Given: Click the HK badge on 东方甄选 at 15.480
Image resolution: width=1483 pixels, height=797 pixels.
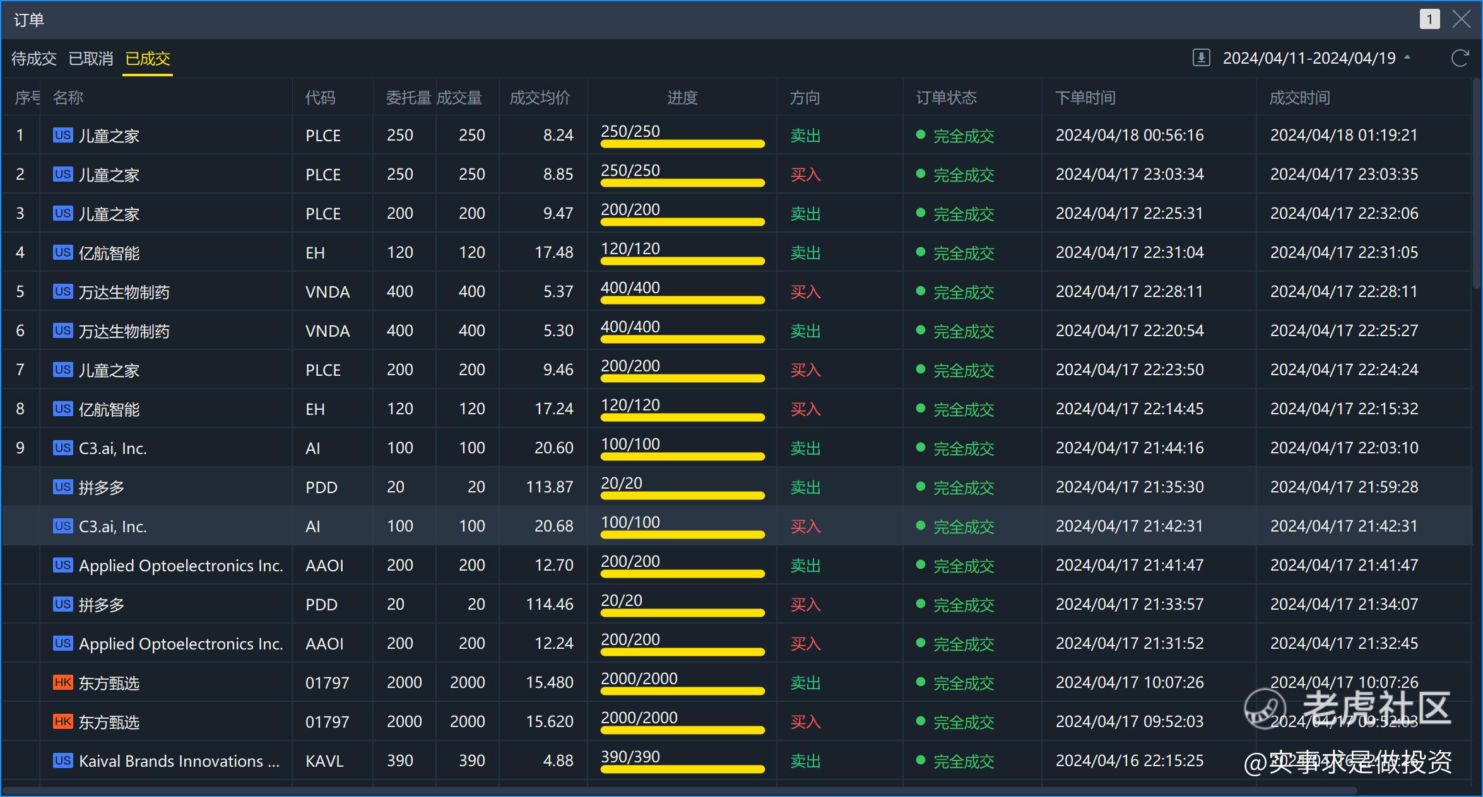Looking at the screenshot, I should coord(62,682).
